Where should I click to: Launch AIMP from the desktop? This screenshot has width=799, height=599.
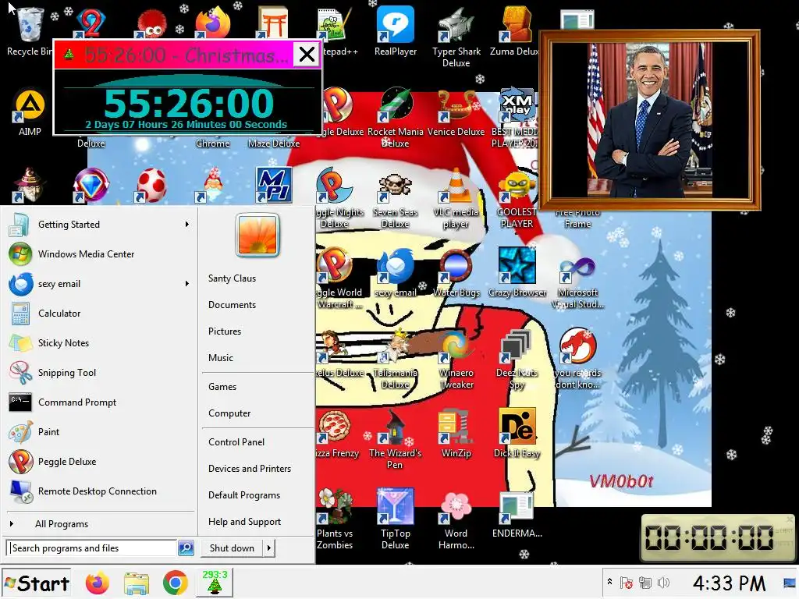(x=30, y=113)
